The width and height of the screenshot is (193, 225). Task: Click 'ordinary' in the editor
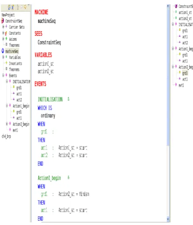click(x=48, y=116)
